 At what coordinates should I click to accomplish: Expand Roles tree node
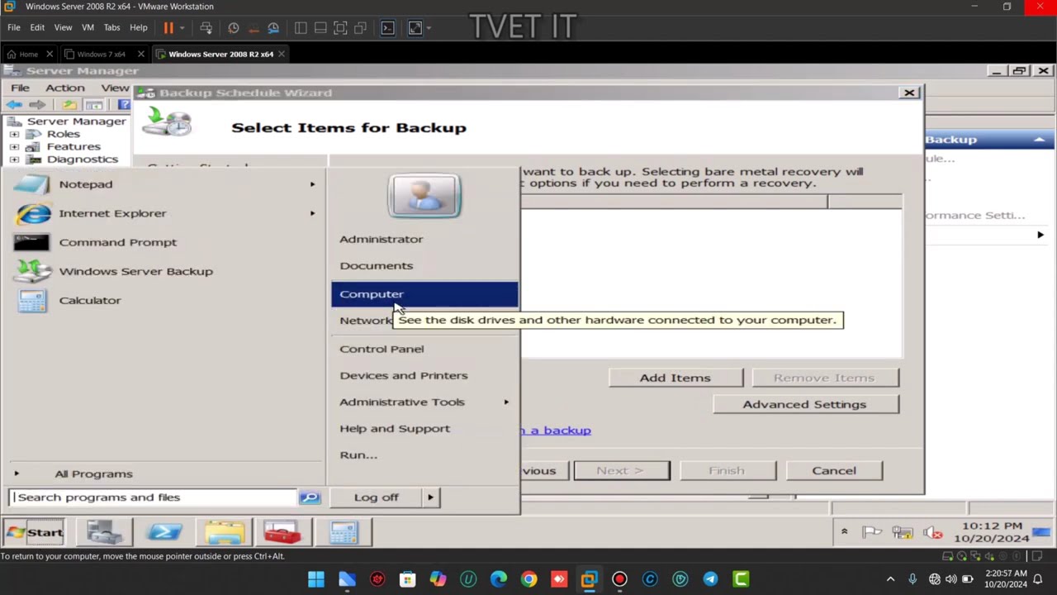click(14, 134)
